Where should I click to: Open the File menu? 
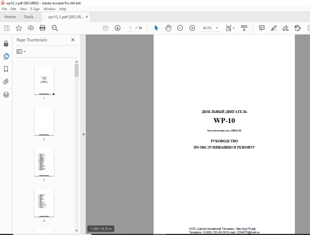tap(4, 9)
